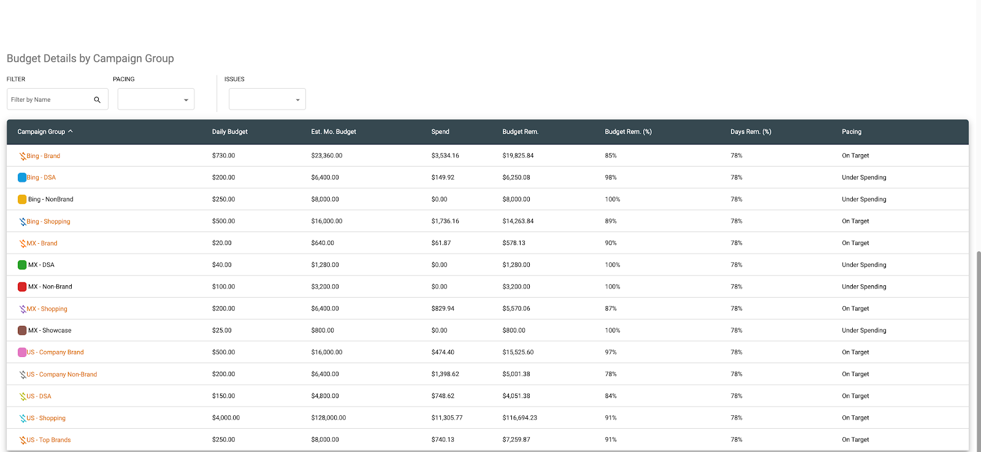981x452 pixels.
Task: Click the striped icon beside Bing - Brand
Action: 23,156
